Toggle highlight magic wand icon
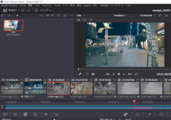Viewport: 171px width, 120px height. pyautogui.click(x=91, y=20)
